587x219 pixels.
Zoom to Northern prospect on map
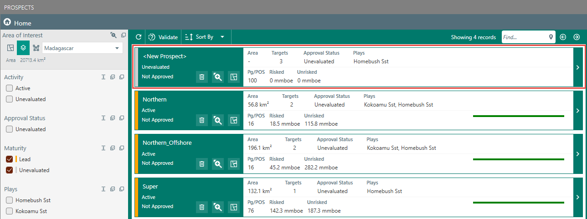pos(218,120)
